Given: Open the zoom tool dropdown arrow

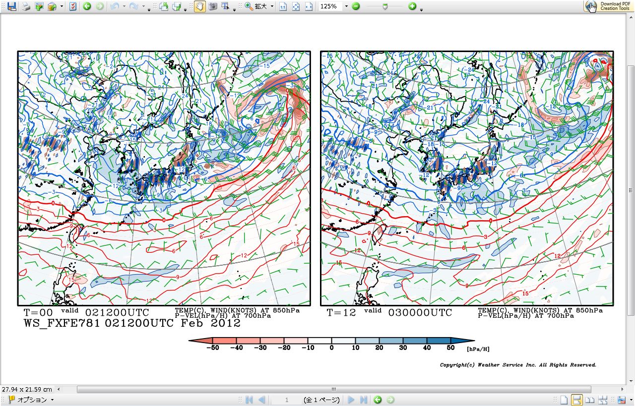Looking at the screenshot, I should (272, 6).
